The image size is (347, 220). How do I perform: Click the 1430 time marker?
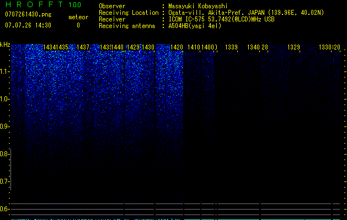click(x=148, y=47)
